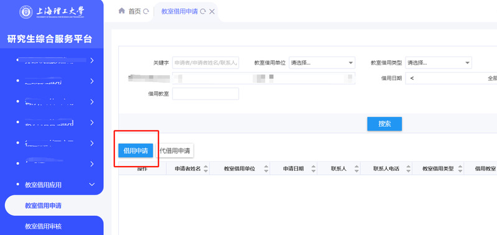Sort by 申请者姓名 column arrows
Screen dimensions: 497x235
tap(206, 169)
